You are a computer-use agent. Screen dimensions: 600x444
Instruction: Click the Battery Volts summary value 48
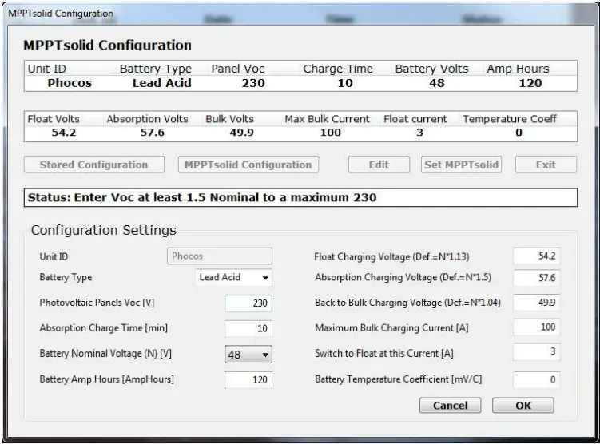tap(437, 83)
